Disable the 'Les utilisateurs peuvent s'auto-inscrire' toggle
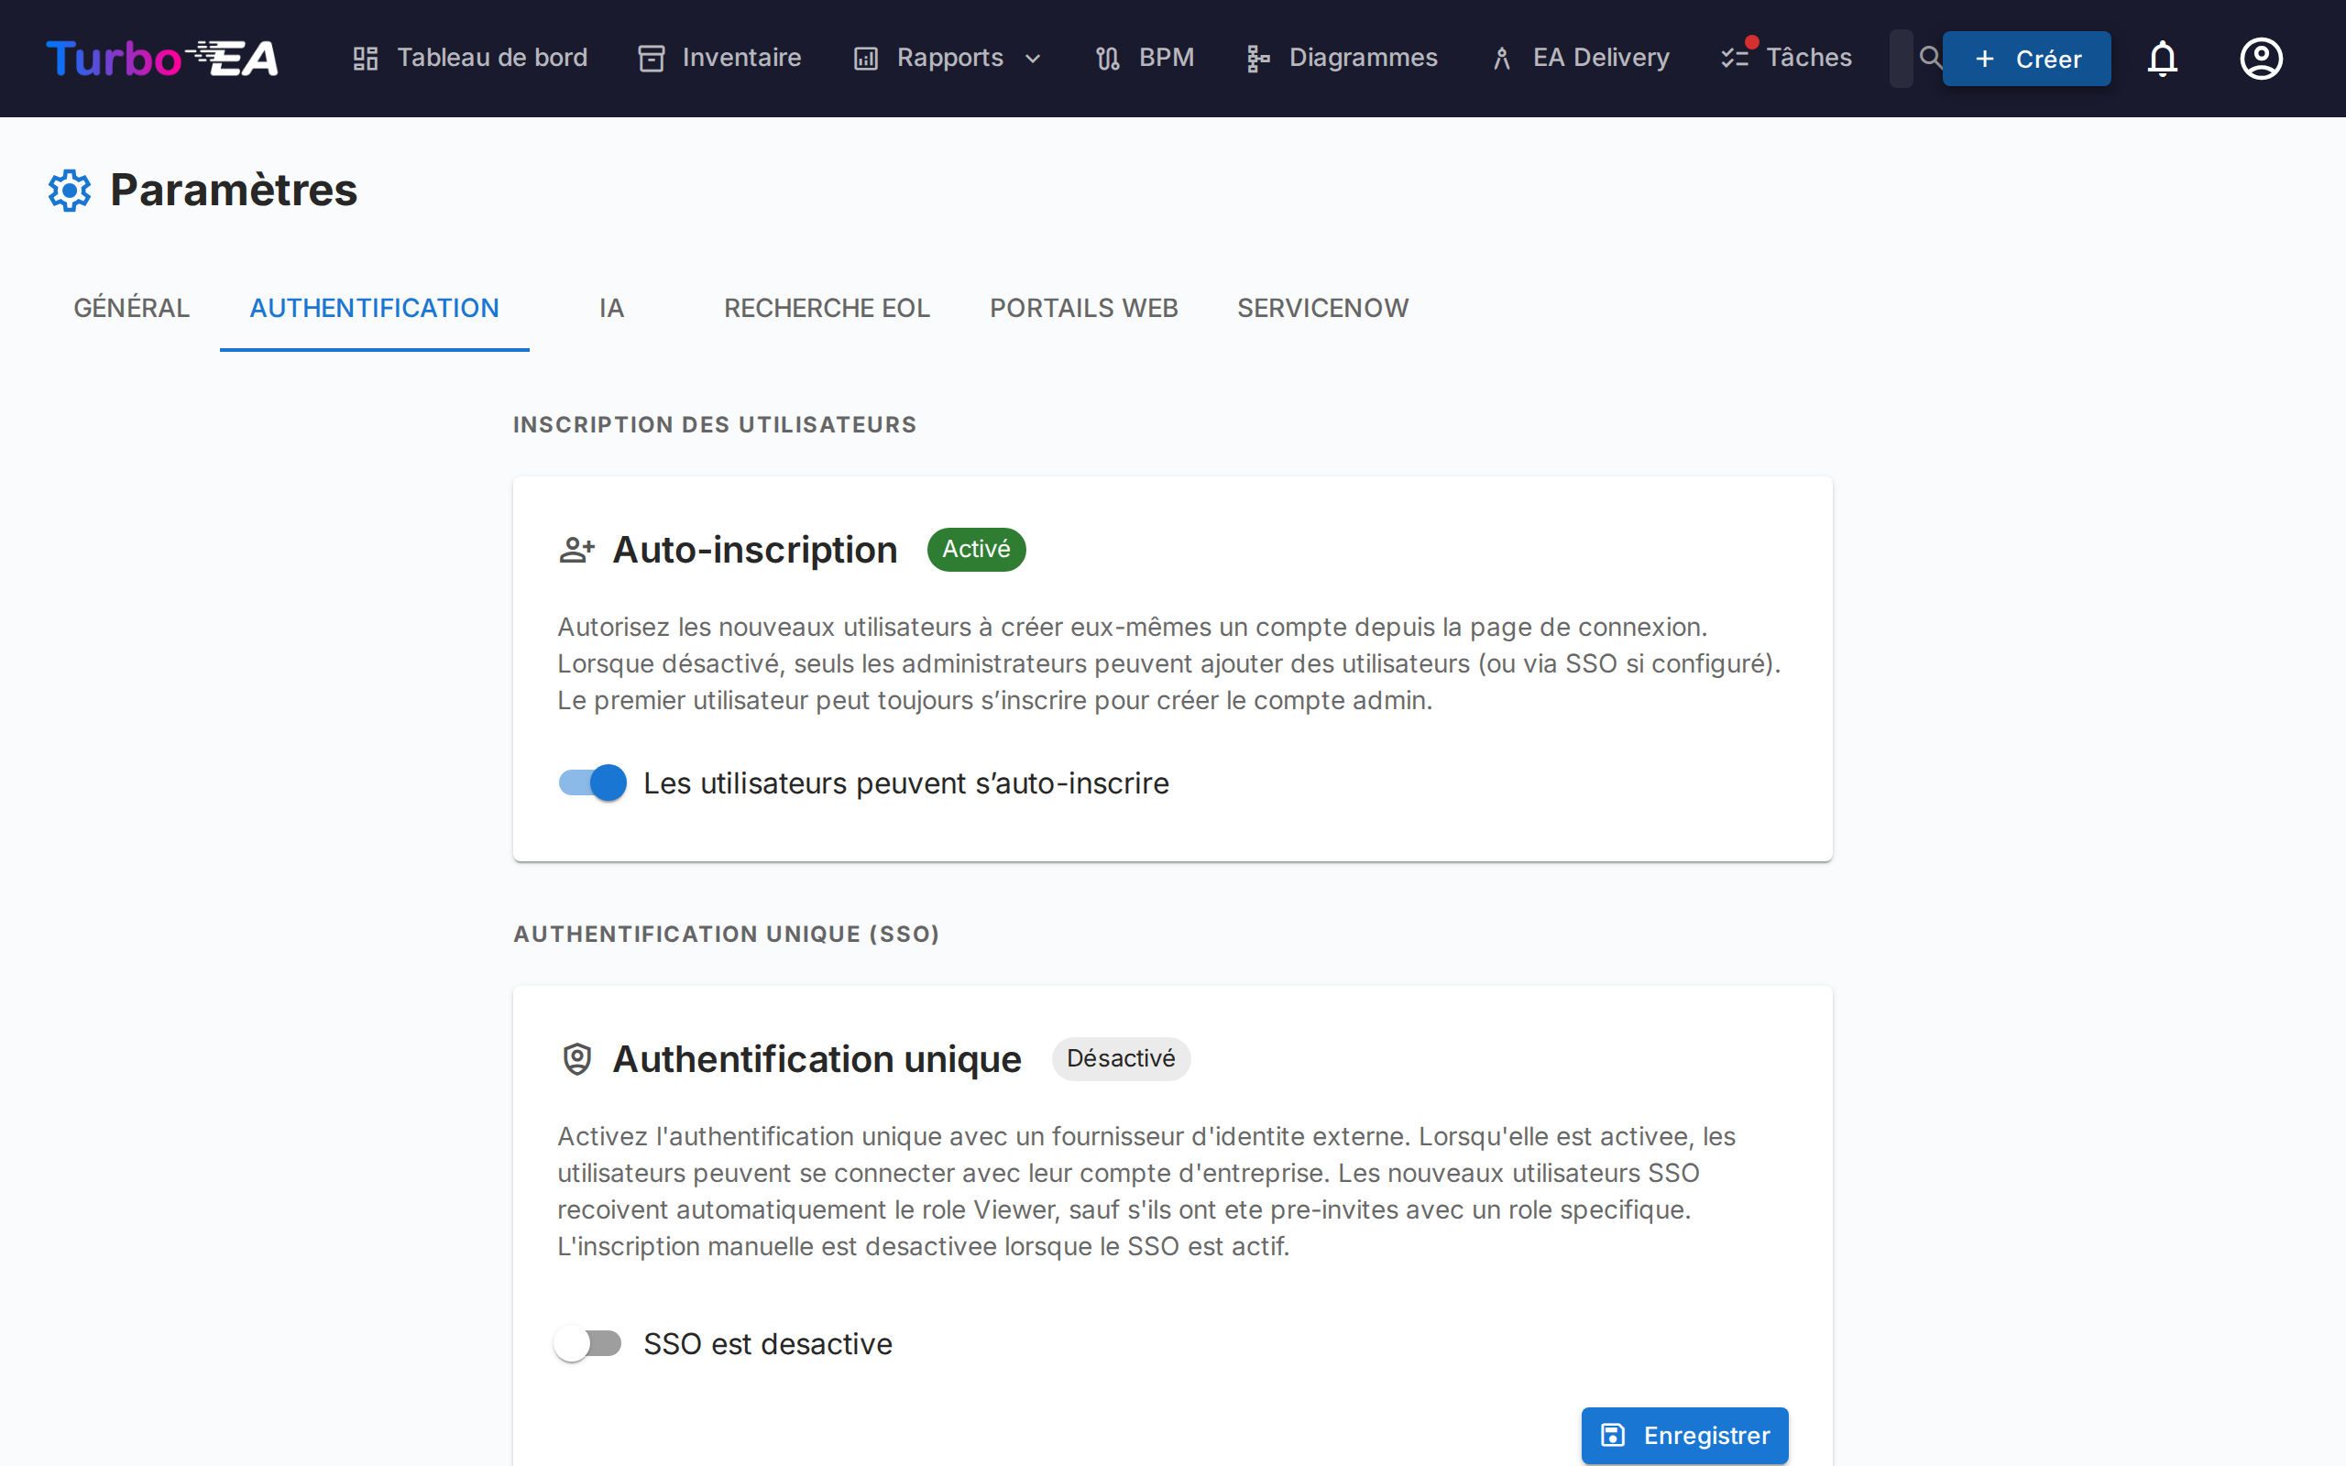Viewport: 2346px width, 1466px height. (590, 782)
